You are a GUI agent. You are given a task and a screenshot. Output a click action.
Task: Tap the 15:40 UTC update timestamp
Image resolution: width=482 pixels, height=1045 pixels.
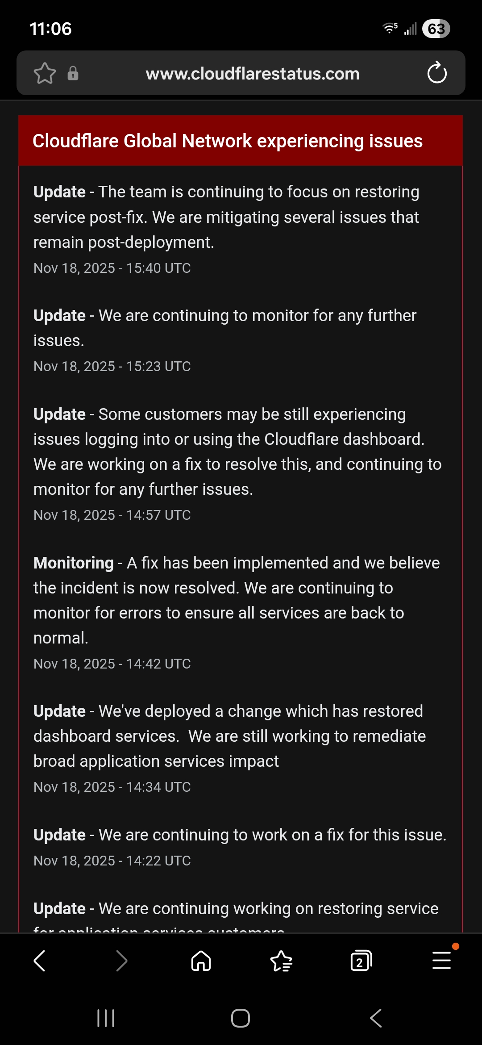pos(112,268)
